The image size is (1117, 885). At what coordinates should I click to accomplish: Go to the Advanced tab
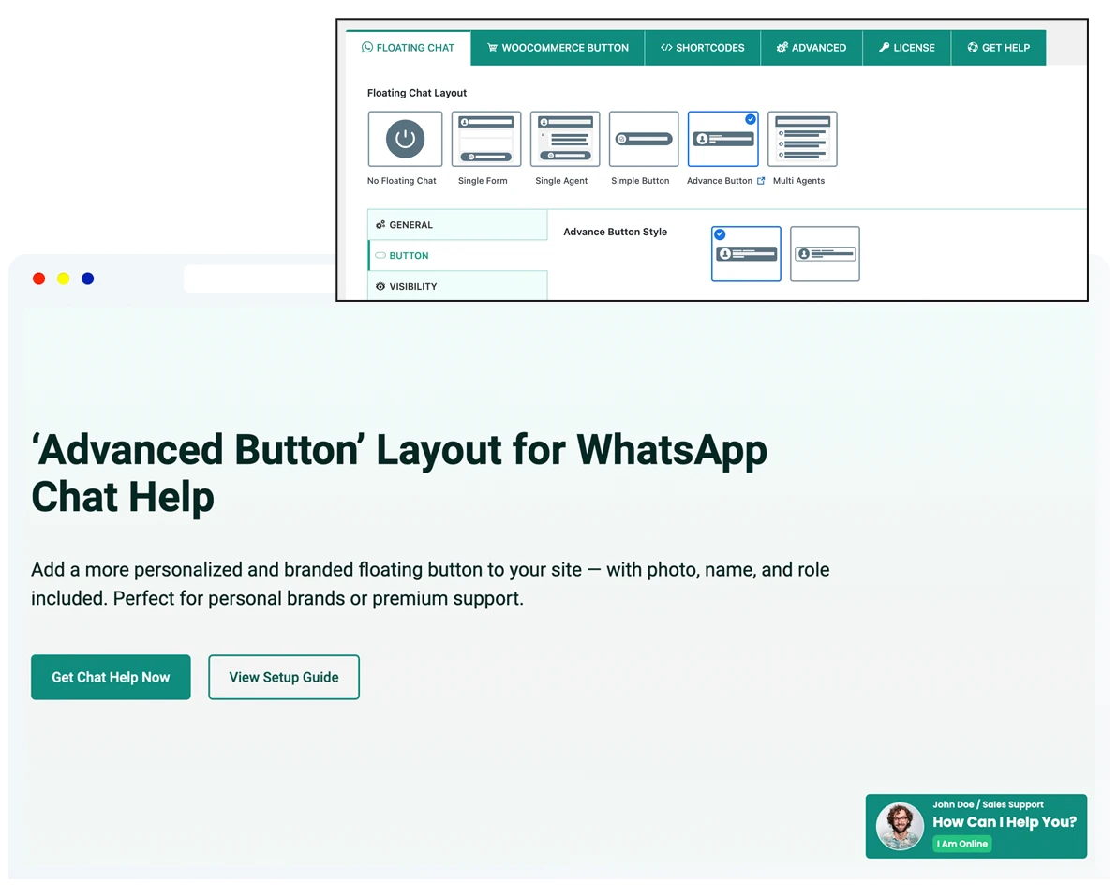coord(812,48)
